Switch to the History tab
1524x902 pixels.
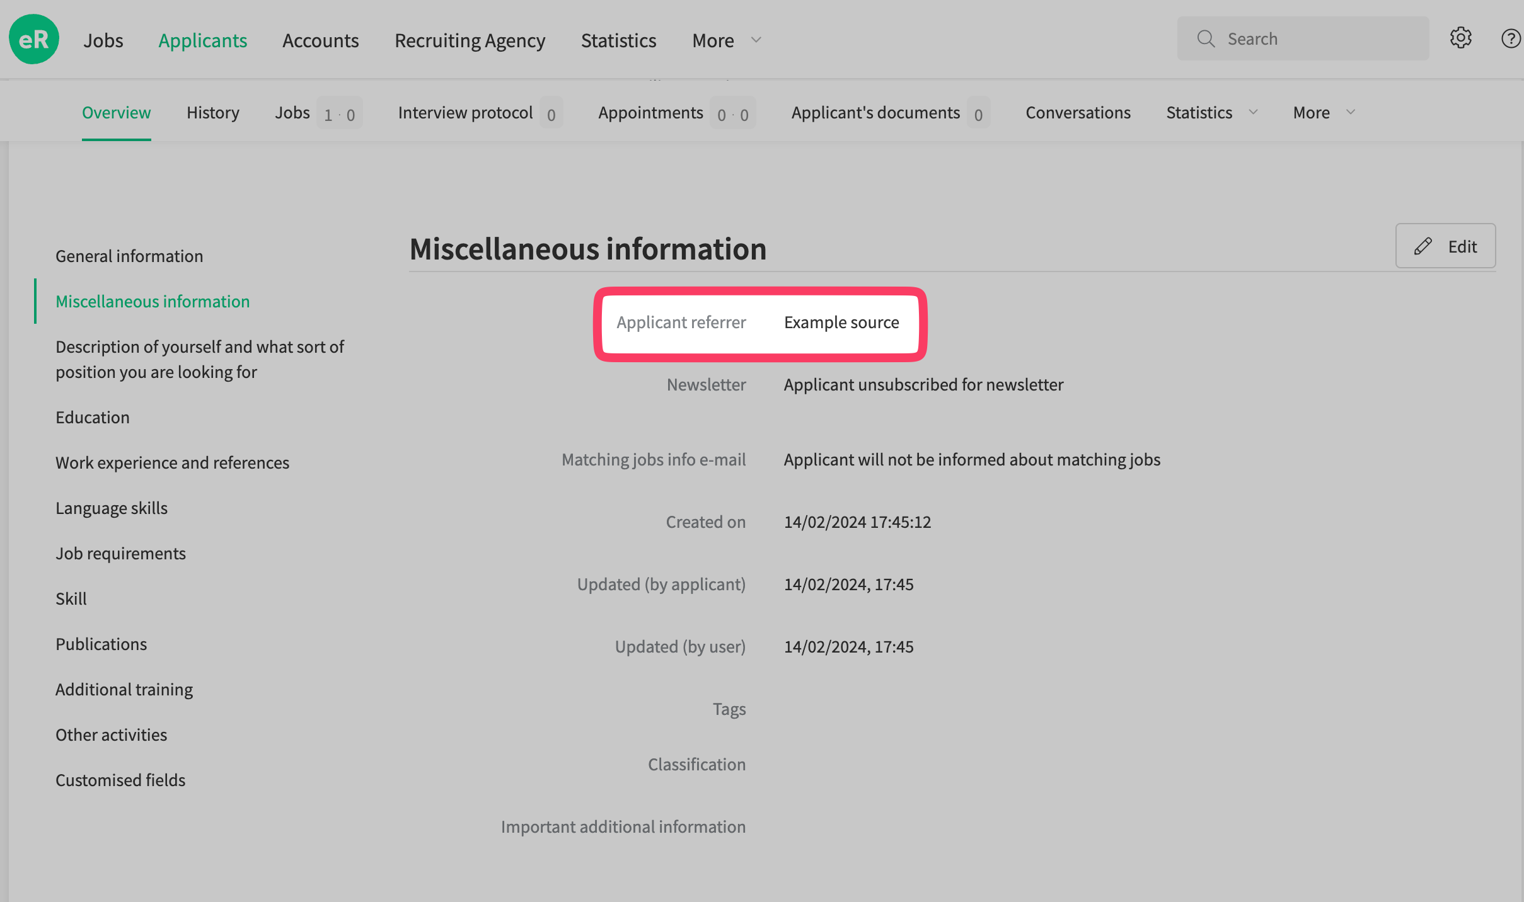[x=213, y=113]
